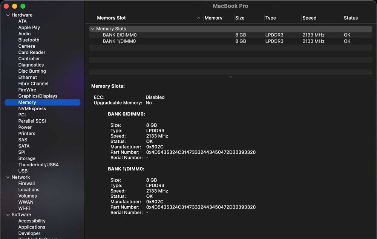Select Apple Pay in the sidebar
Image resolution: width=377 pixels, height=239 pixels.
29,27
